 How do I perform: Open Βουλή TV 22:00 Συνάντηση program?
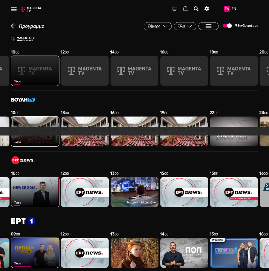tap(234, 131)
